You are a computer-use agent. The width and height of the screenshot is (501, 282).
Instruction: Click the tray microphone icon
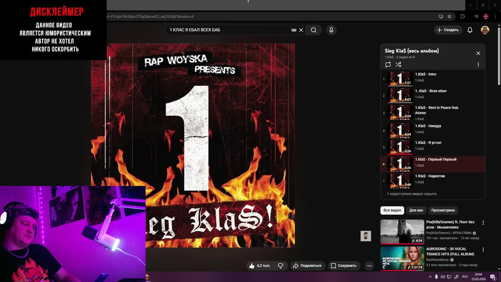coord(436,277)
